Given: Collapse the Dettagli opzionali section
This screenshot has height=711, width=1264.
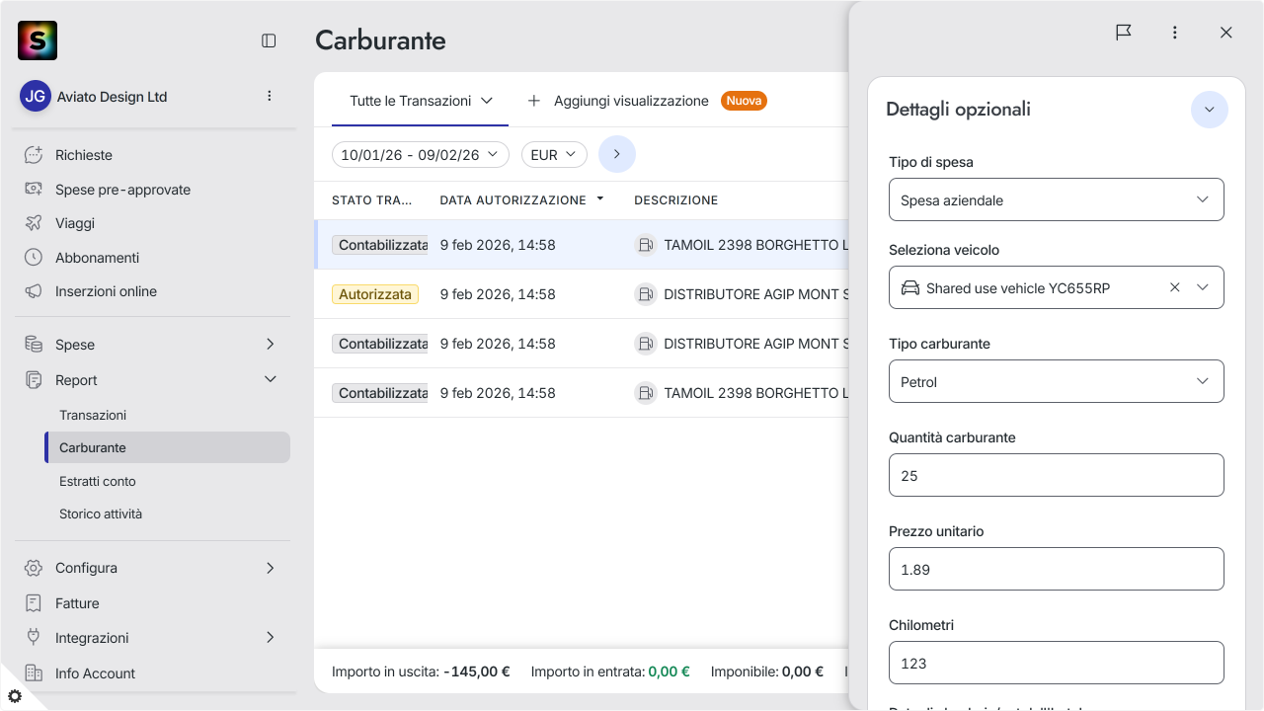Looking at the screenshot, I should click(1210, 110).
